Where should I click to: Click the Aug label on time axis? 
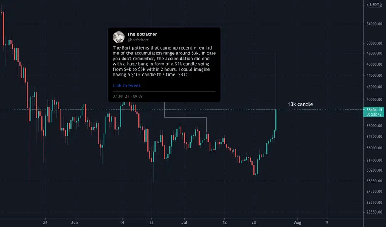[298, 222]
